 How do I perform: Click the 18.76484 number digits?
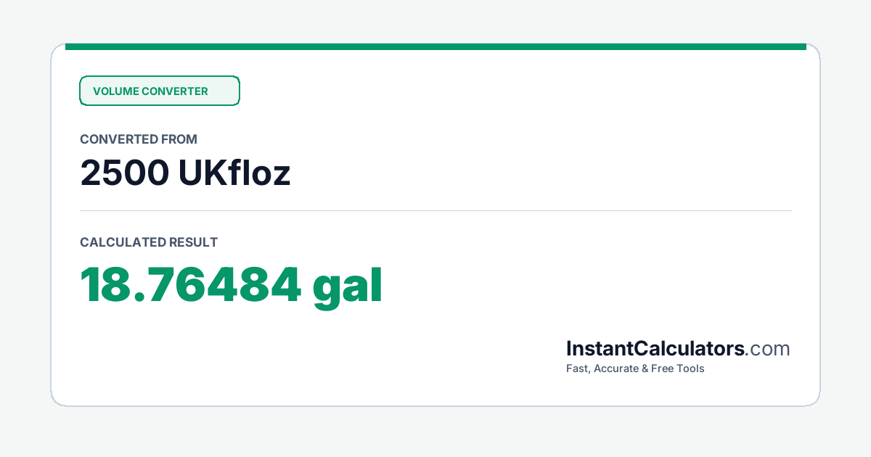coord(190,286)
